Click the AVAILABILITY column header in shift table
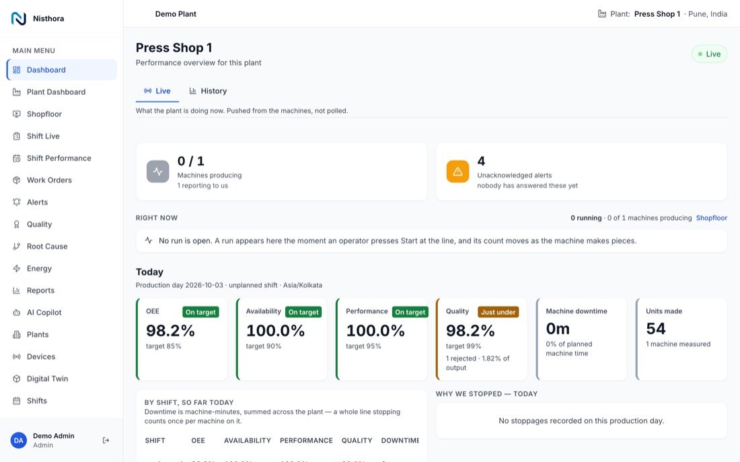This screenshot has height=462, width=740. pyautogui.click(x=248, y=440)
